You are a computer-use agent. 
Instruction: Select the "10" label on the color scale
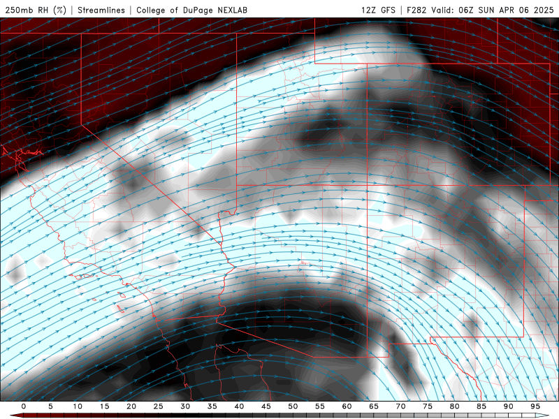point(78,406)
